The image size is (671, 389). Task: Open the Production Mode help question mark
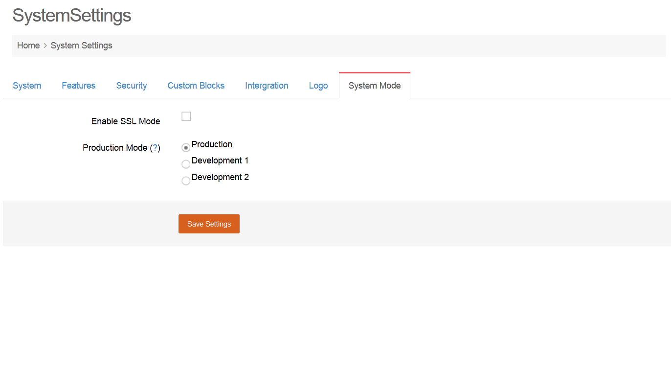[x=155, y=148]
